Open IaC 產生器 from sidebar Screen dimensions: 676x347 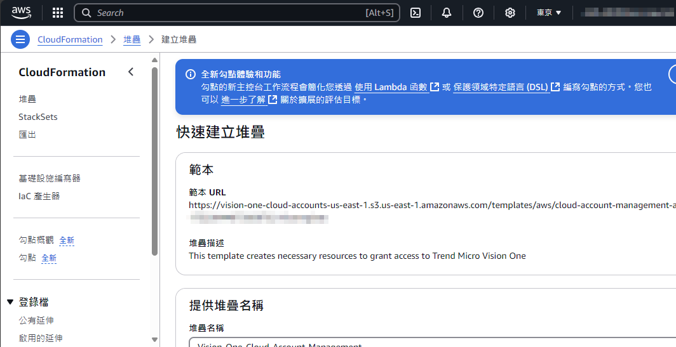coord(39,196)
